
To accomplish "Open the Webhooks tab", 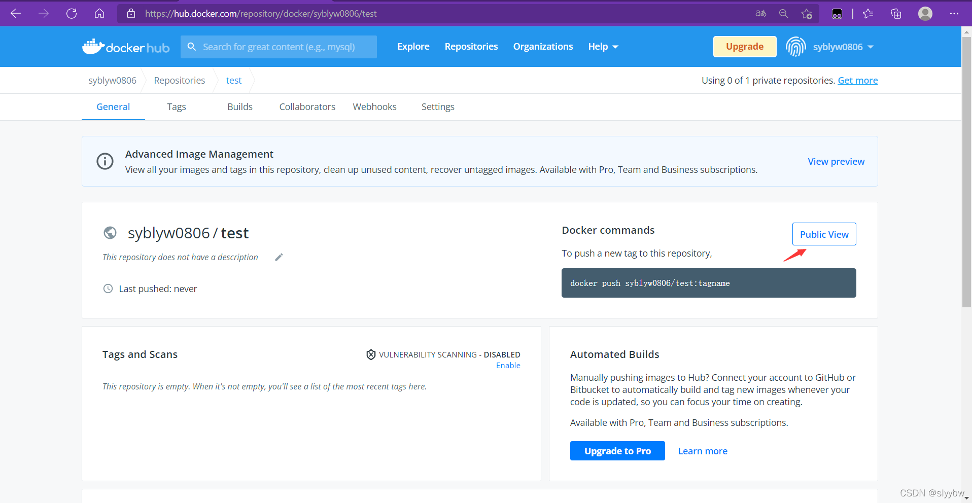I will tap(375, 106).
